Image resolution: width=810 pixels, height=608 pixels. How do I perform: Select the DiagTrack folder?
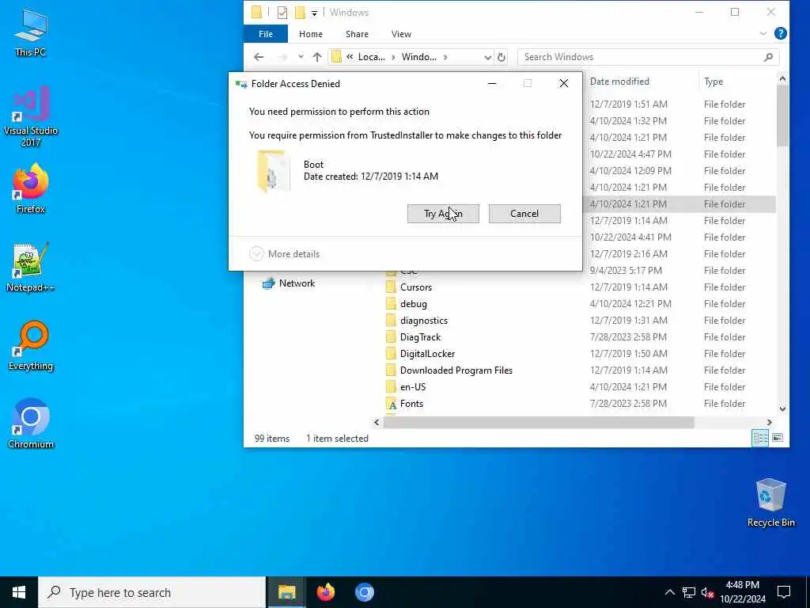[420, 337]
